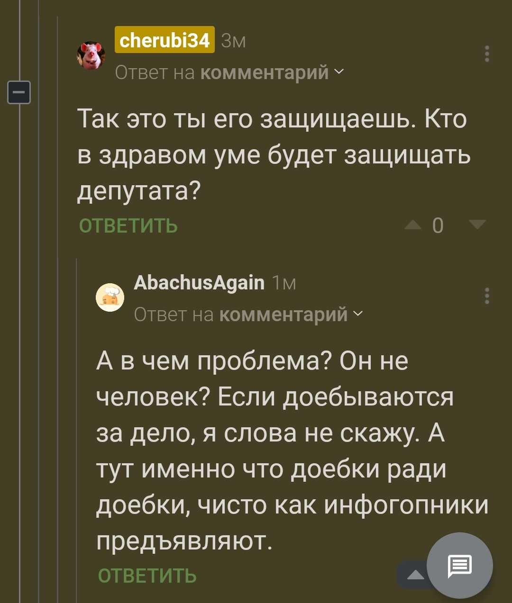512x603 pixels.
Task: Reply to cherubi34's comment via ОТВЕТИТЬ
Action: (x=128, y=226)
